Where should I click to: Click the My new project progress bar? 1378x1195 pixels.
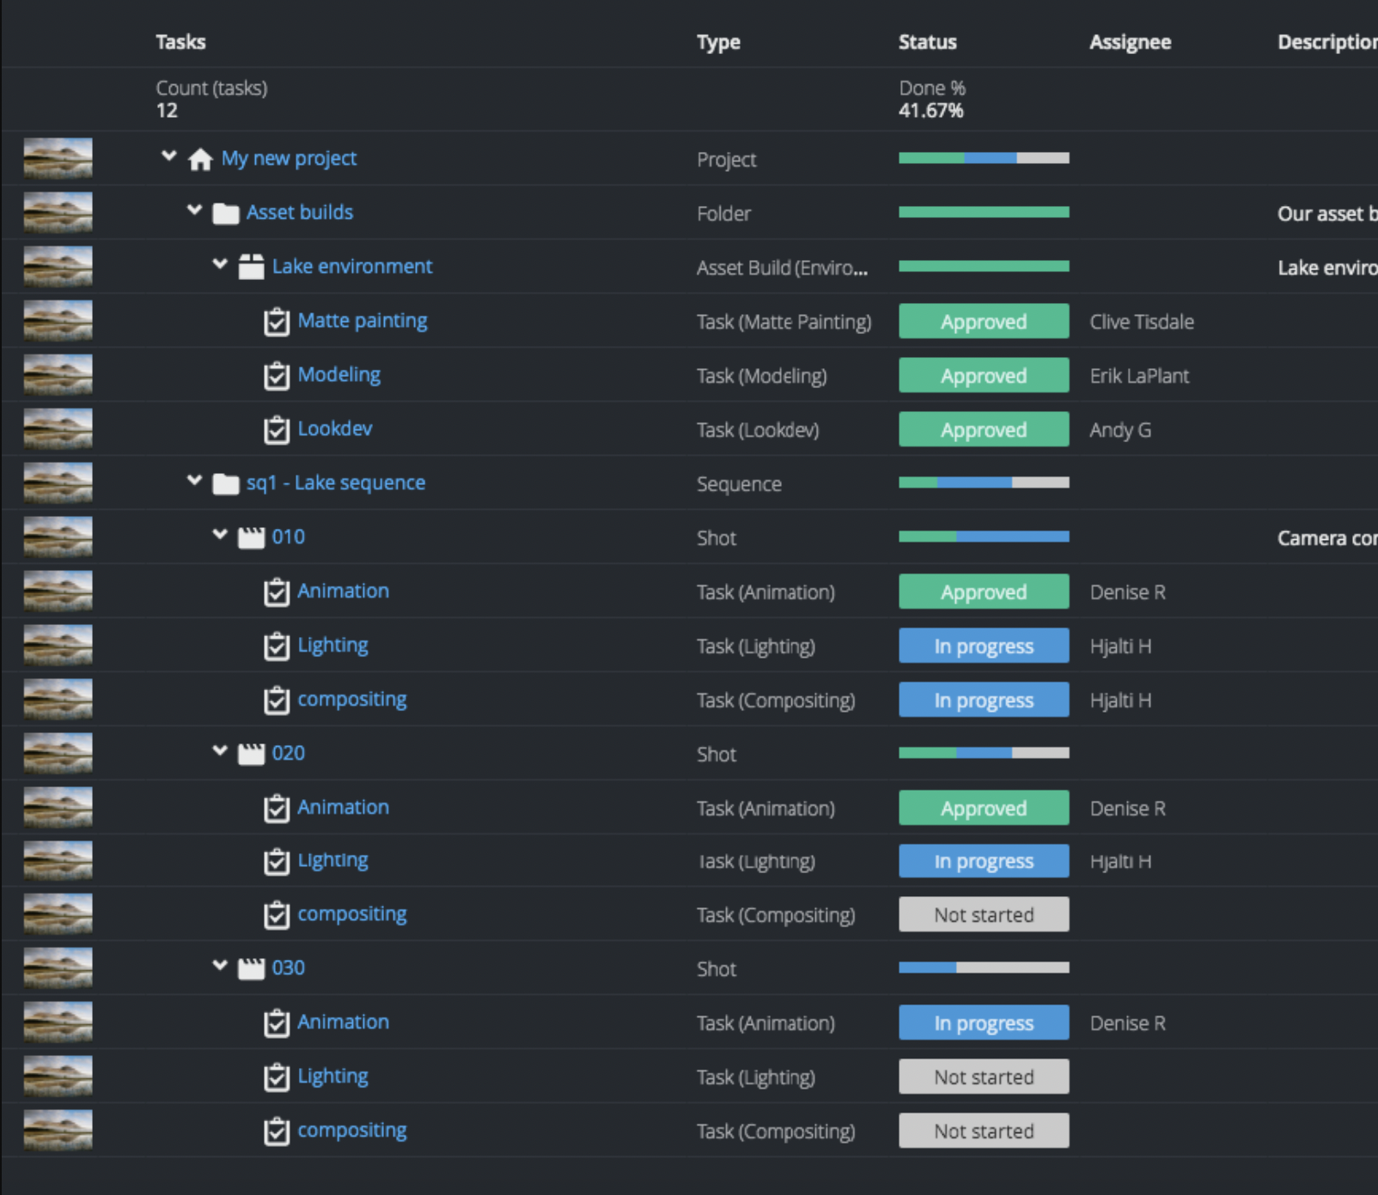coord(984,158)
